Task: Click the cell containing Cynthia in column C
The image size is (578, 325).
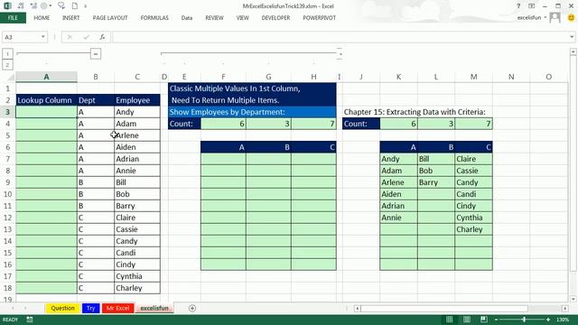Action: point(137,276)
